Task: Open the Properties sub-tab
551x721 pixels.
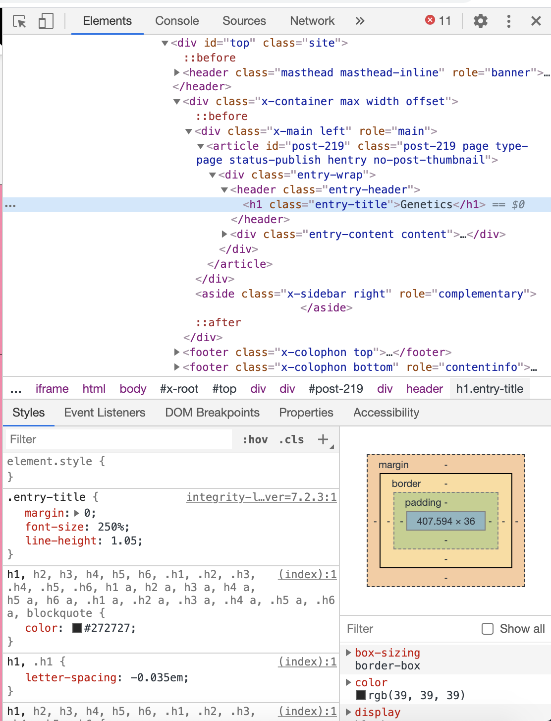Action: point(306,413)
